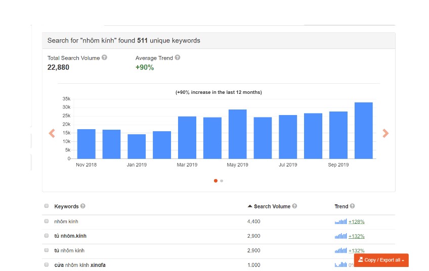Click help icon beside Keywords column header
The image size is (429, 271).
(x=83, y=206)
